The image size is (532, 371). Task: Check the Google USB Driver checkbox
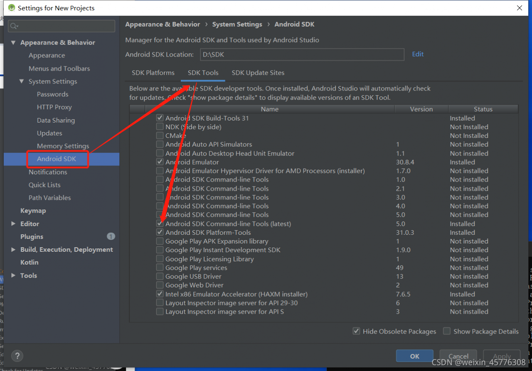tap(160, 277)
